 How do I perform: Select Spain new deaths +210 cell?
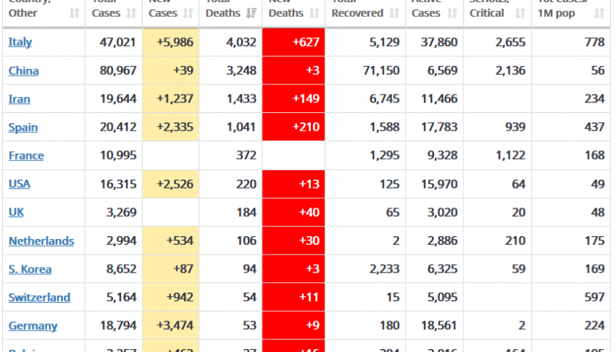(293, 127)
